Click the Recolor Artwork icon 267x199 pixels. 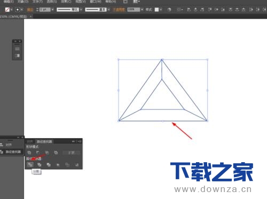tap(169, 10)
